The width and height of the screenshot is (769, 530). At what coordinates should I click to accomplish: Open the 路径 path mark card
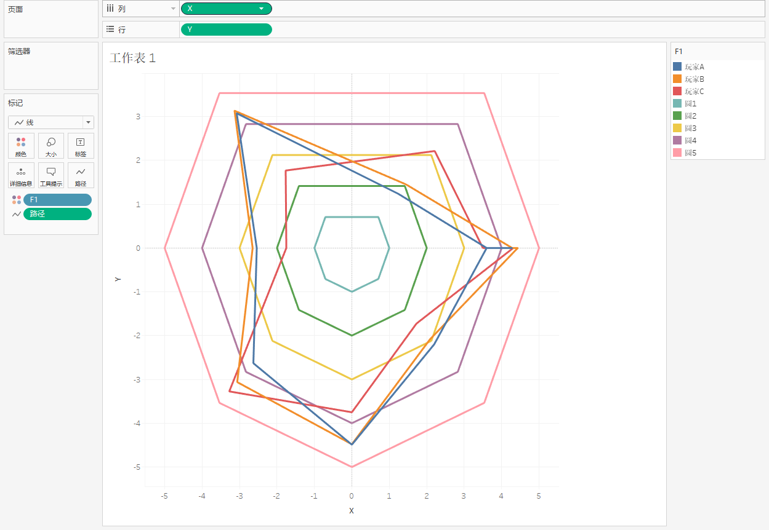pos(81,175)
